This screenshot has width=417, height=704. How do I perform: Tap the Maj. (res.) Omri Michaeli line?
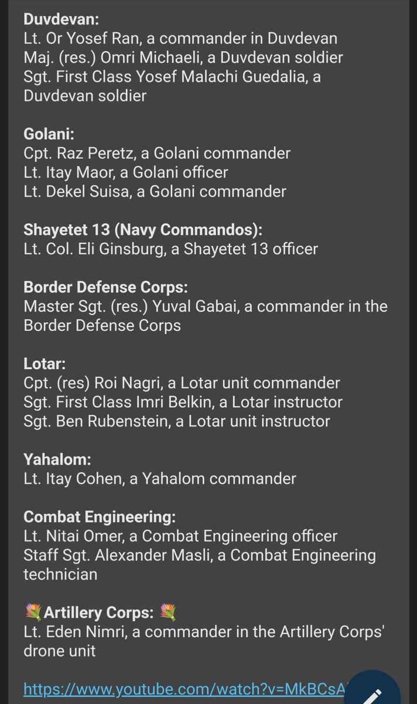pos(183,57)
